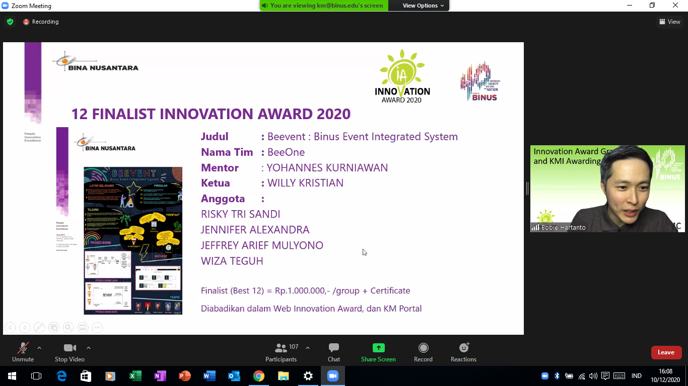The image size is (688, 386).
Task: Click Bluetooth tray icon
Action: point(557,376)
